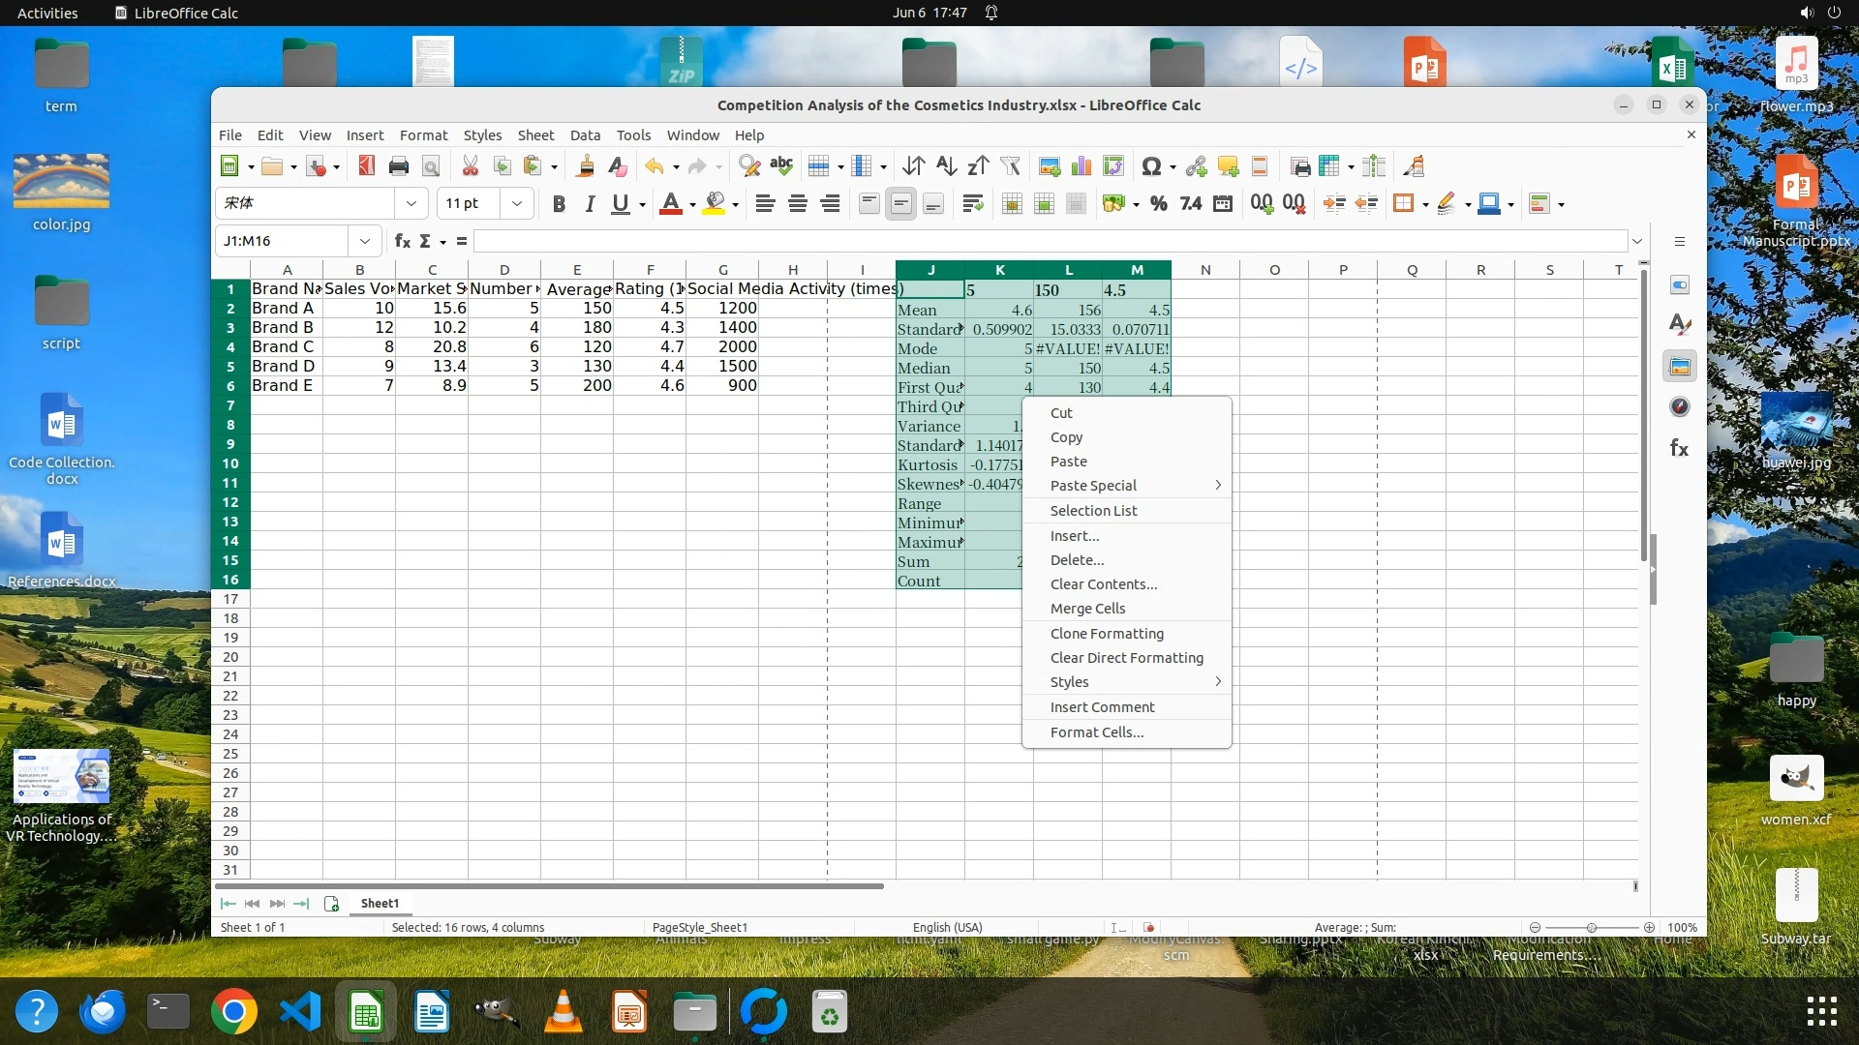1859x1045 pixels.
Task: Toggle Bold formatting
Action: [559, 204]
